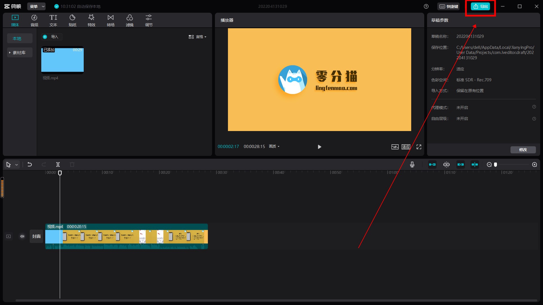This screenshot has width=543, height=305.
Task: Mute the main video track audio
Action: coord(22,236)
